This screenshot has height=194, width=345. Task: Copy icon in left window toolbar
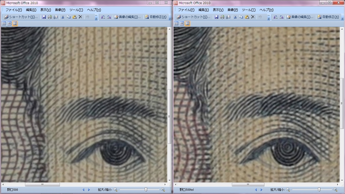[68, 17]
